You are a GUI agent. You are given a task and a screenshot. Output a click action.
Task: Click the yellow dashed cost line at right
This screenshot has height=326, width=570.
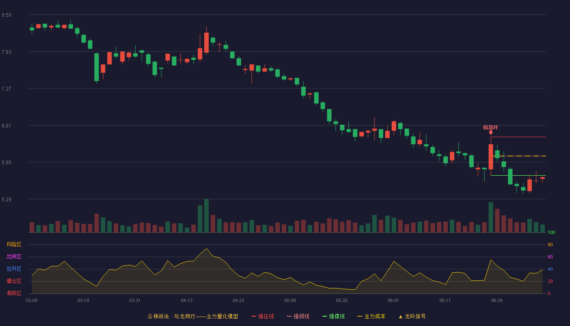point(520,156)
